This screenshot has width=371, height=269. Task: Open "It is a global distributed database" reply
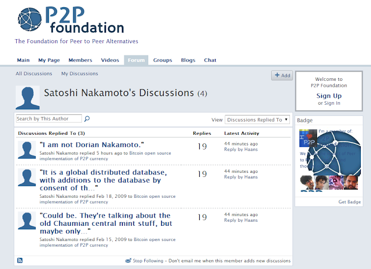click(x=103, y=180)
